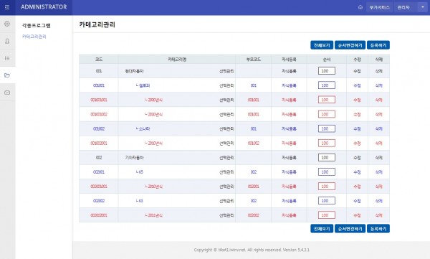Click the top 전체보기 button
The image size is (430, 259).
click(x=322, y=45)
